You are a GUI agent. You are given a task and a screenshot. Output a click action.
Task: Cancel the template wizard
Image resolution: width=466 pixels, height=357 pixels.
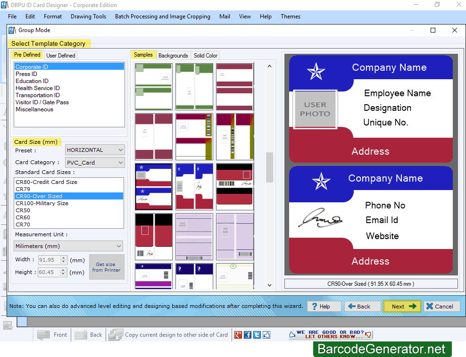click(x=442, y=306)
